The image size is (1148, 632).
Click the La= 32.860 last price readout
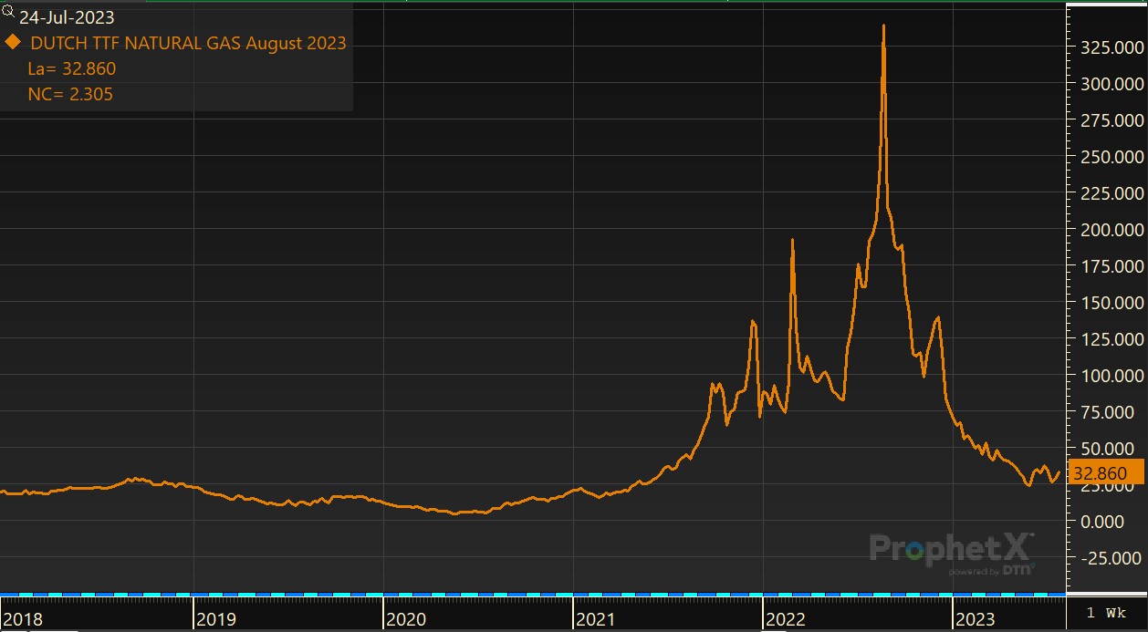pyautogui.click(x=72, y=68)
